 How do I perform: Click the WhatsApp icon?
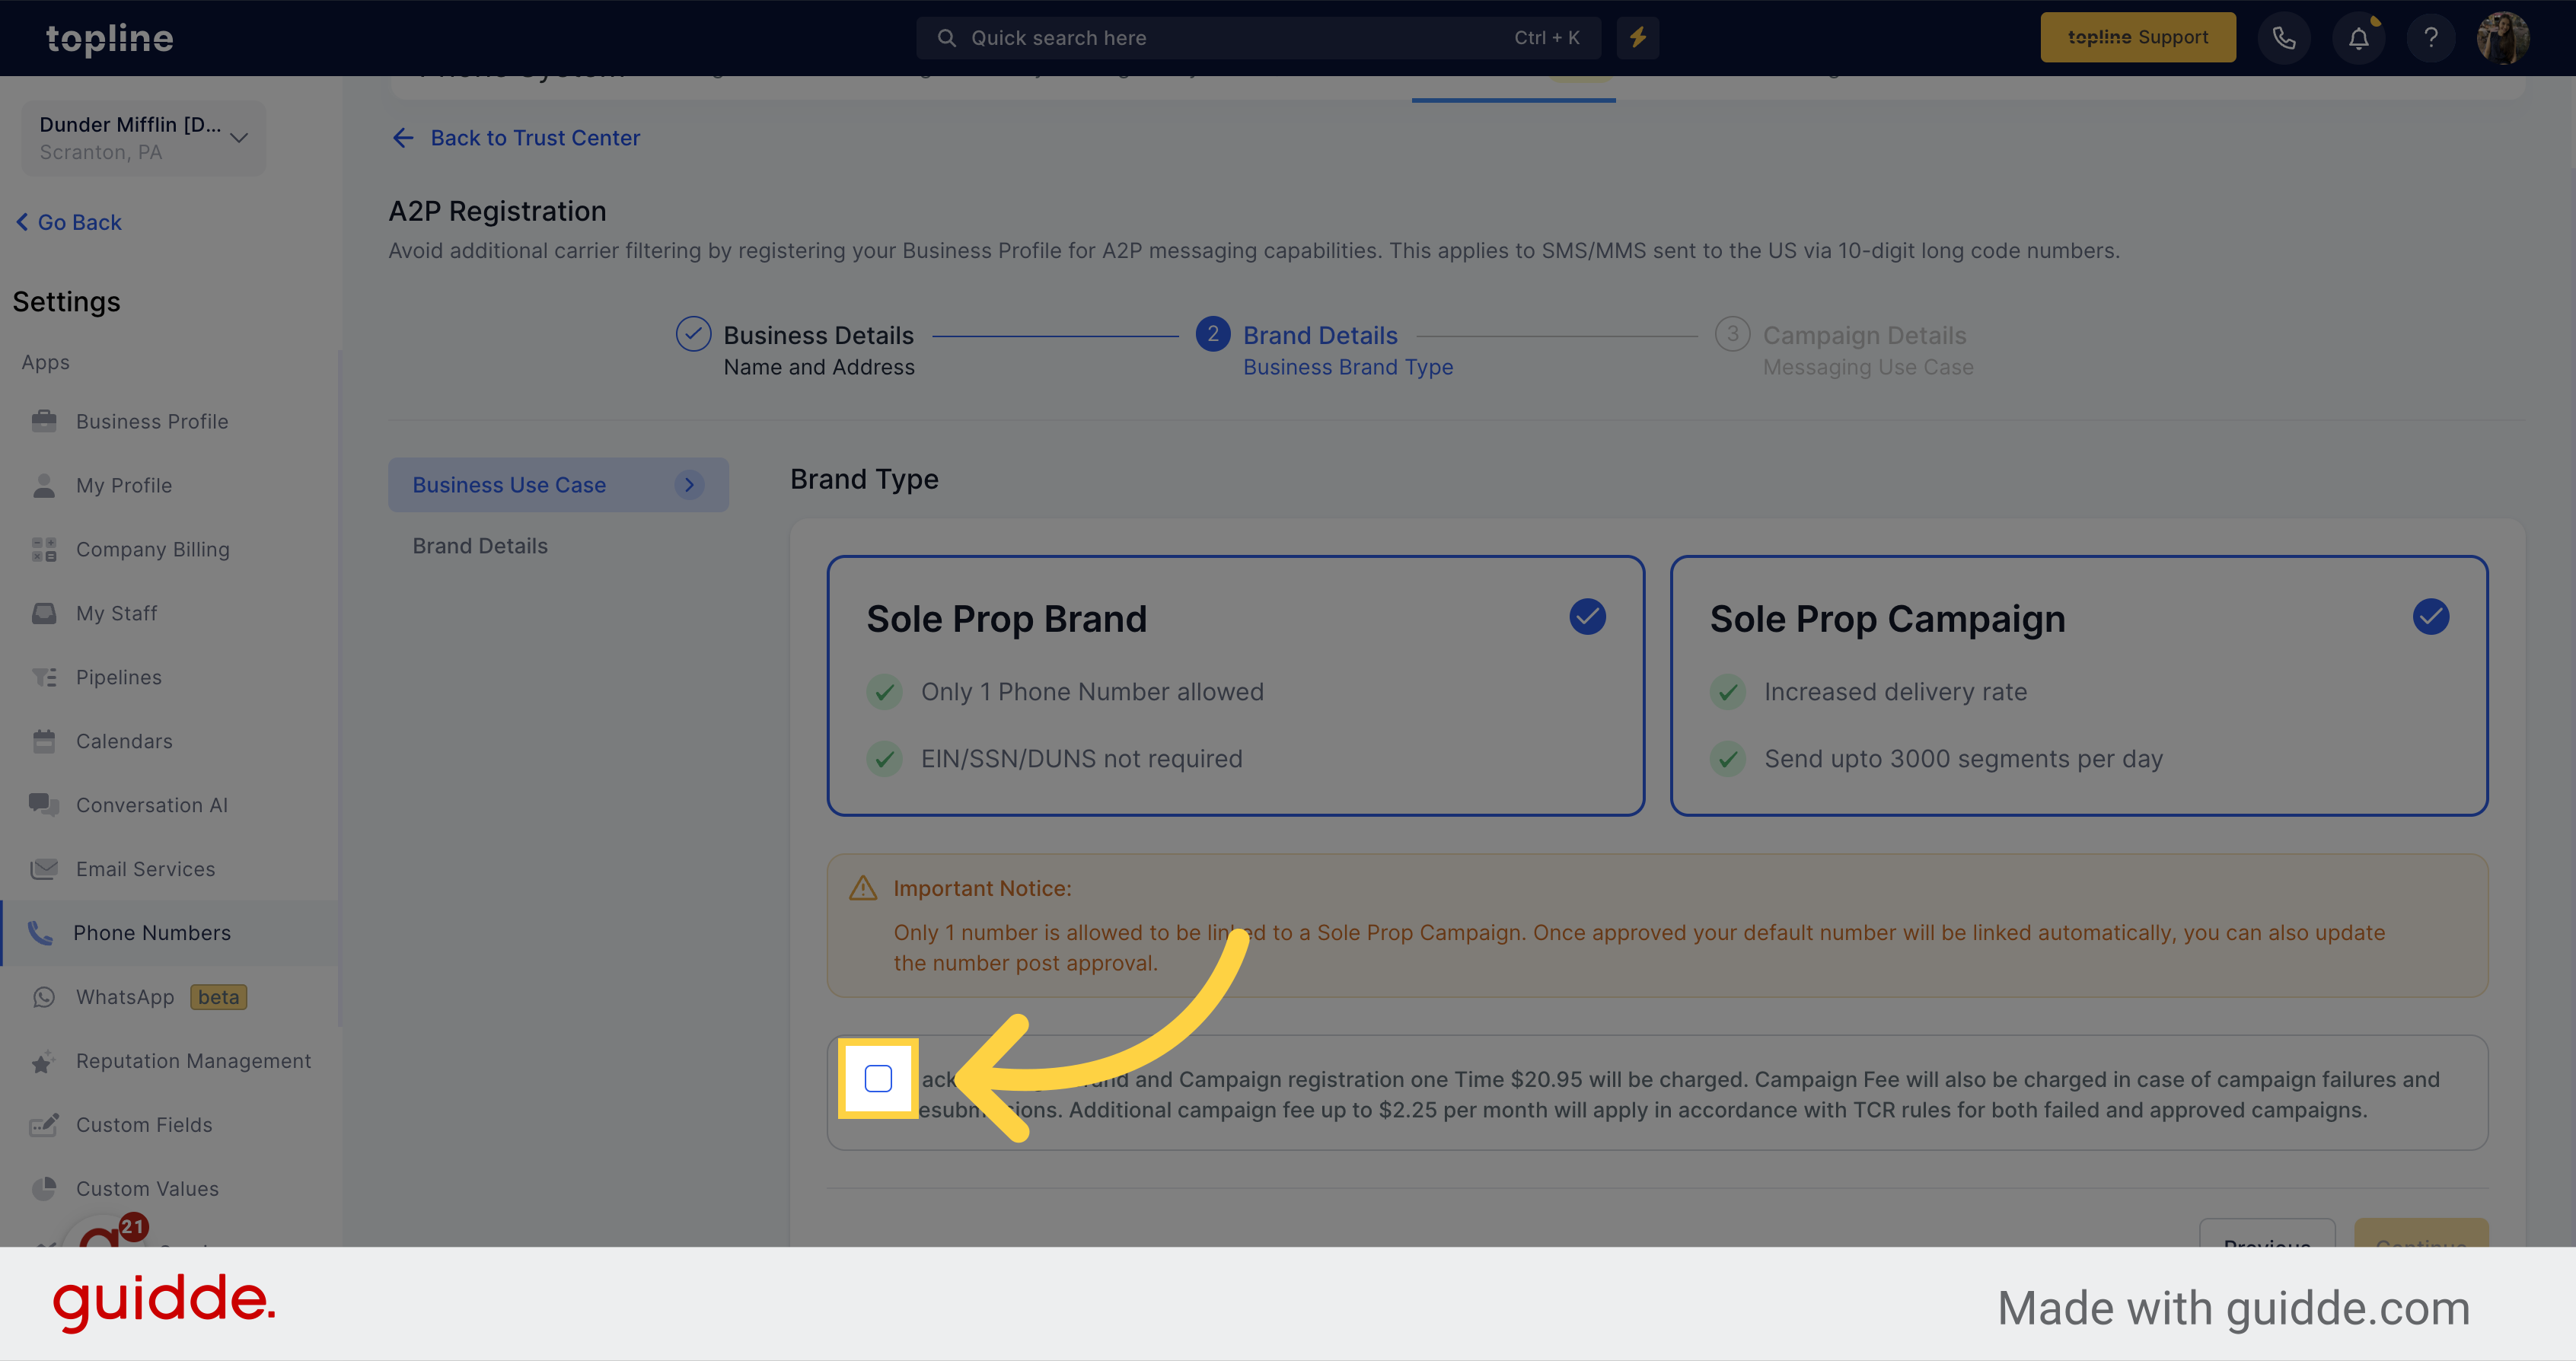tap(44, 997)
